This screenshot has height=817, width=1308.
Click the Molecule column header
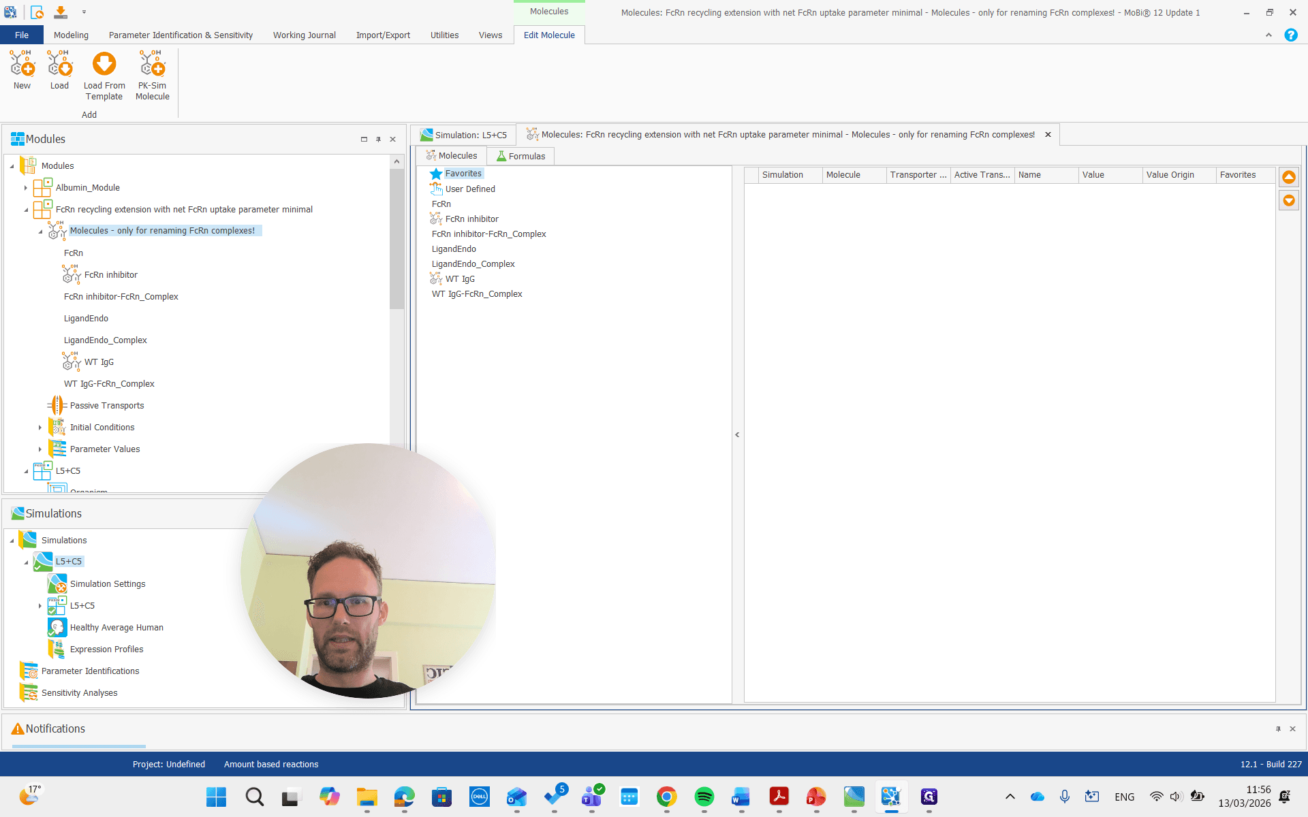(x=854, y=175)
